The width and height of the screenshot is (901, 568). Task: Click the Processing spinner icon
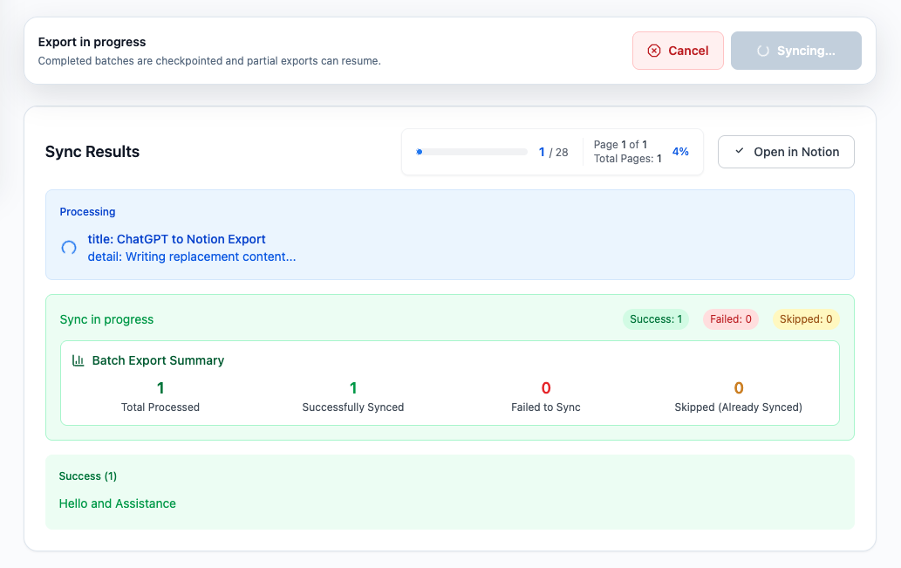click(x=69, y=248)
